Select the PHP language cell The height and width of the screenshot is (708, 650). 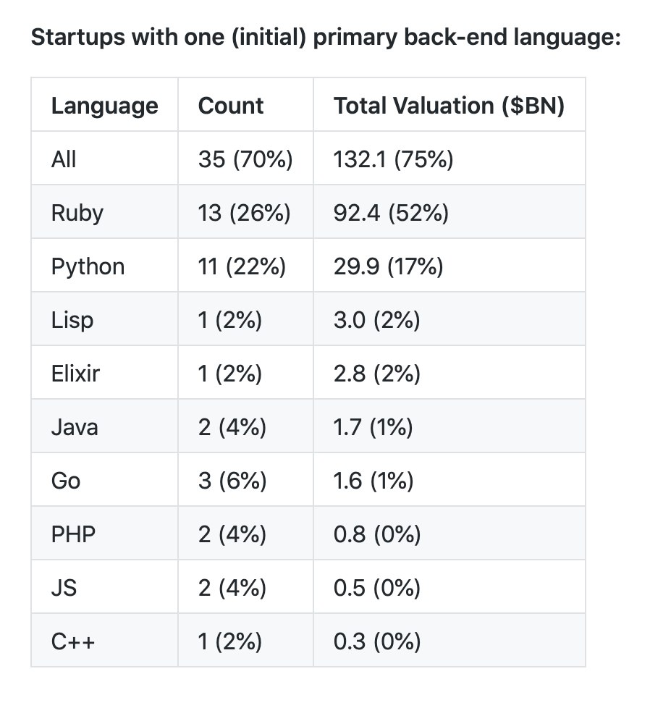(73, 534)
